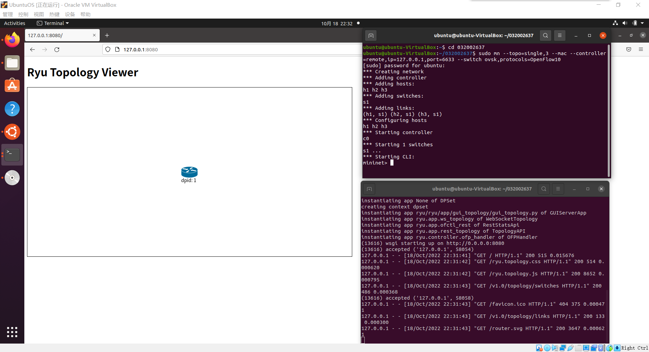Add new tab in Ryu log terminal
The height and width of the screenshot is (352, 649).
point(369,189)
